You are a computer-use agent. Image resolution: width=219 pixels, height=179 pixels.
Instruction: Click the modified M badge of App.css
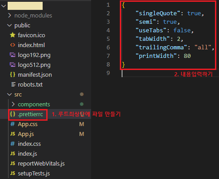tap(82, 124)
